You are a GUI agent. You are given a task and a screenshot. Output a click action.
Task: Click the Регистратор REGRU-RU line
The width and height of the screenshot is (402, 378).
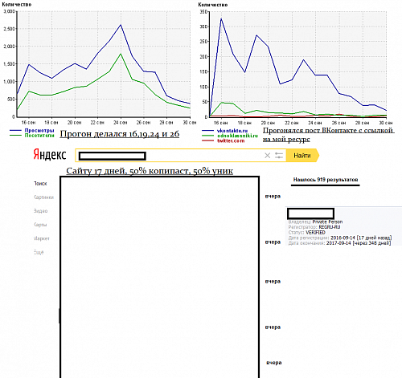pyautogui.click(x=314, y=227)
